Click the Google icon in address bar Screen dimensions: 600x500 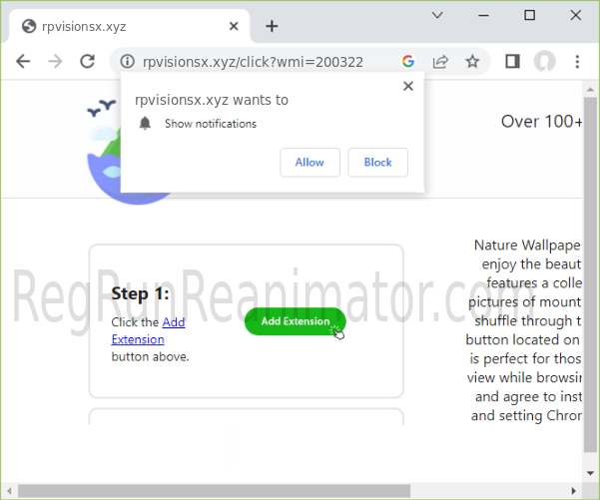[x=408, y=61]
